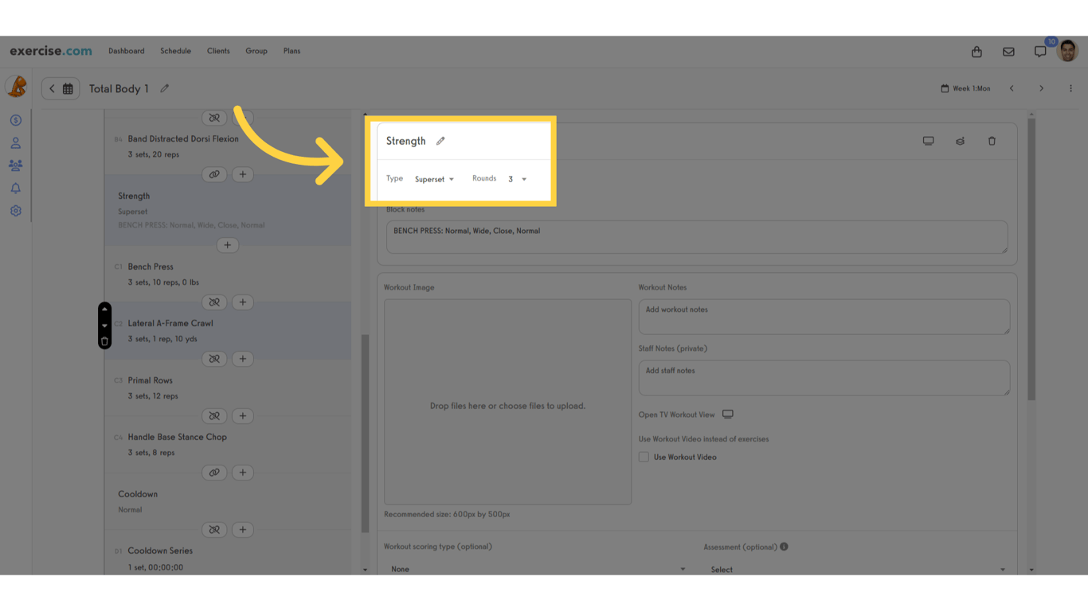
Task: Add exercise below Band Distracted Dorsi Flexion
Action: click(243, 174)
